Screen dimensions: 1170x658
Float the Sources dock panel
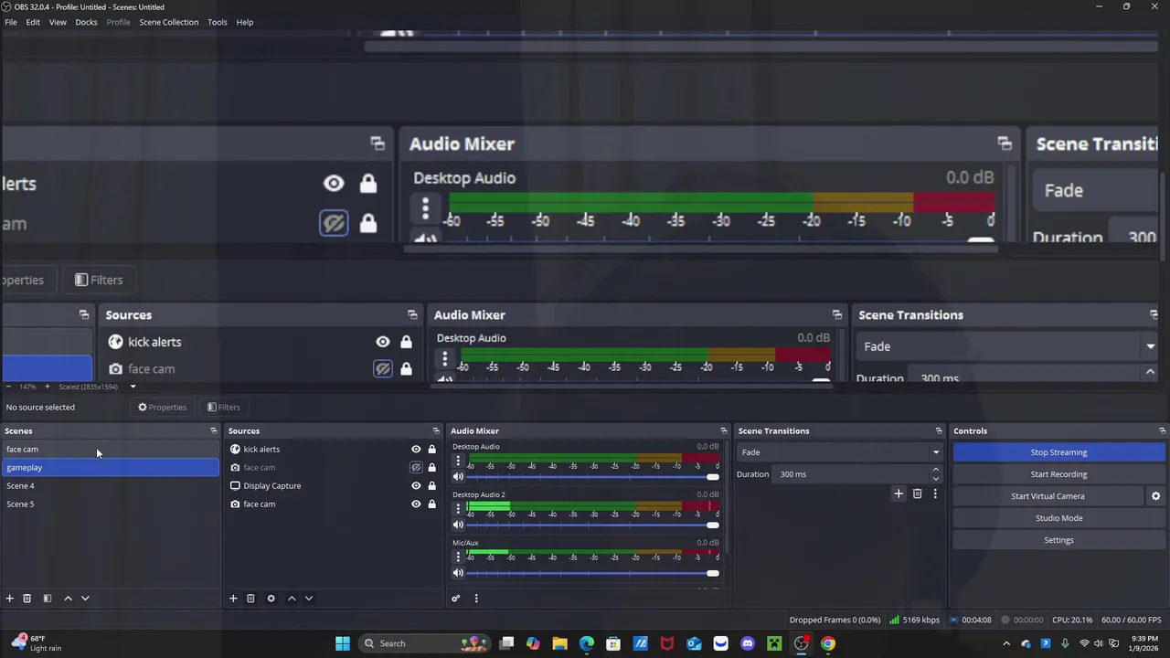436,431
